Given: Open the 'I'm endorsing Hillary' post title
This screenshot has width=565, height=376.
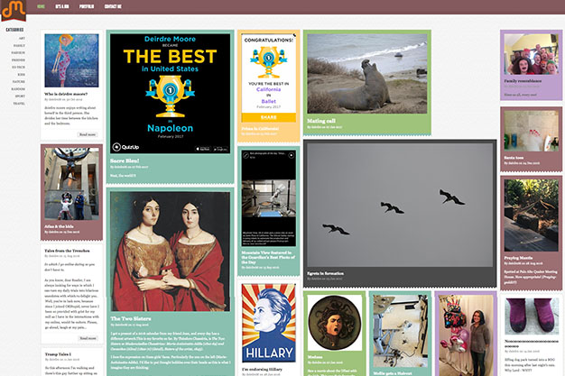Looking at the screenshot, I should click(x=262, y=370).
